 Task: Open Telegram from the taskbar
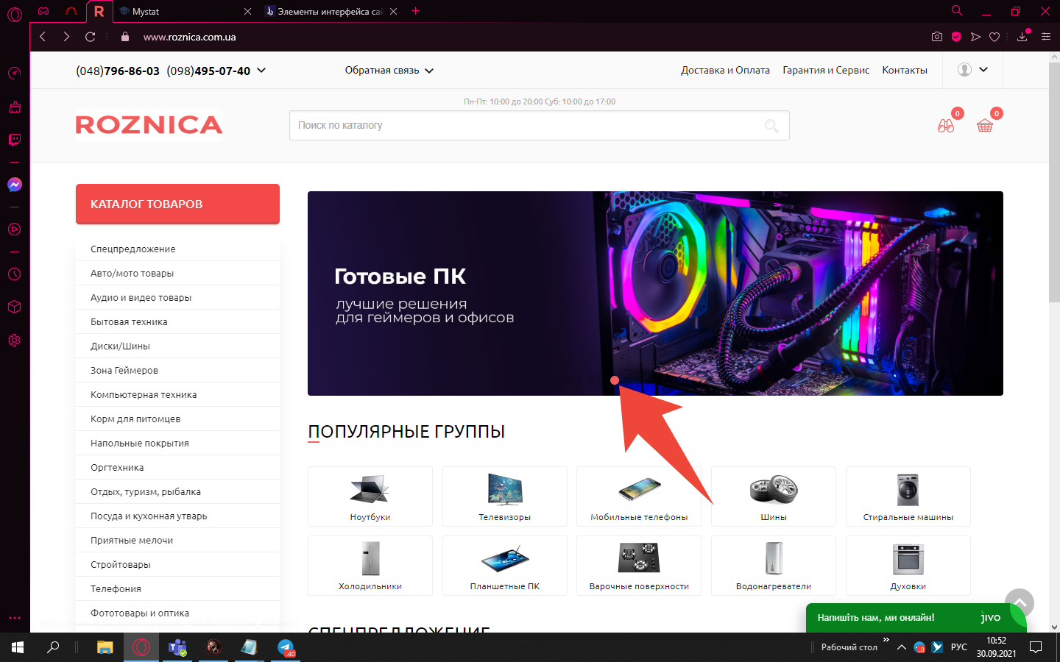coord(286,647)
